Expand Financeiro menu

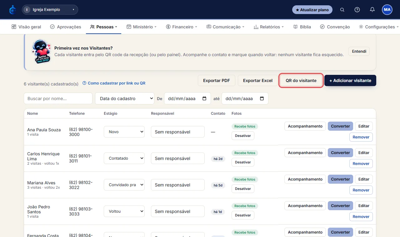tap(182, 27)
